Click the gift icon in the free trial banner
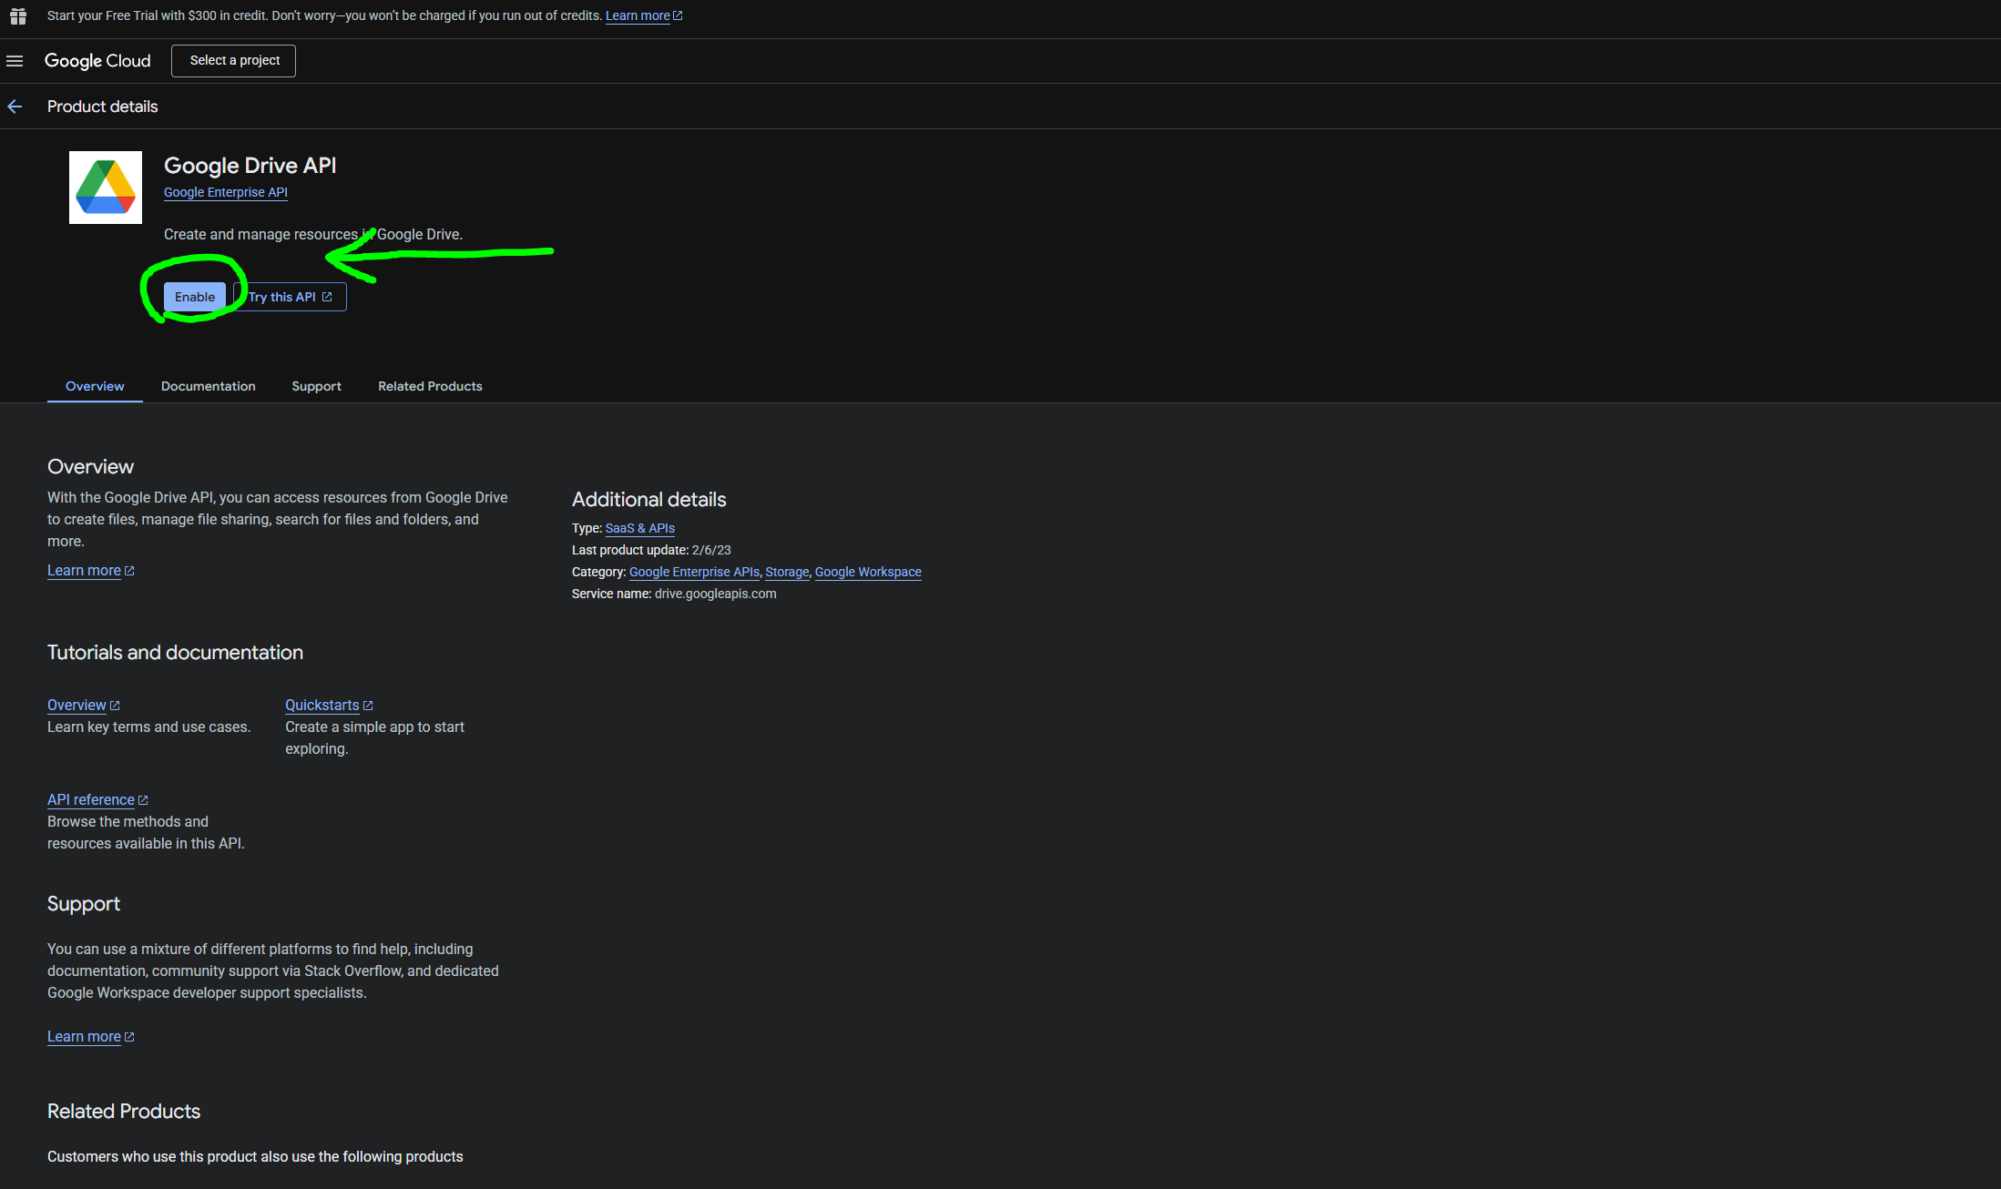This screenshot has height=1189, width=2001. click(17, 16)
